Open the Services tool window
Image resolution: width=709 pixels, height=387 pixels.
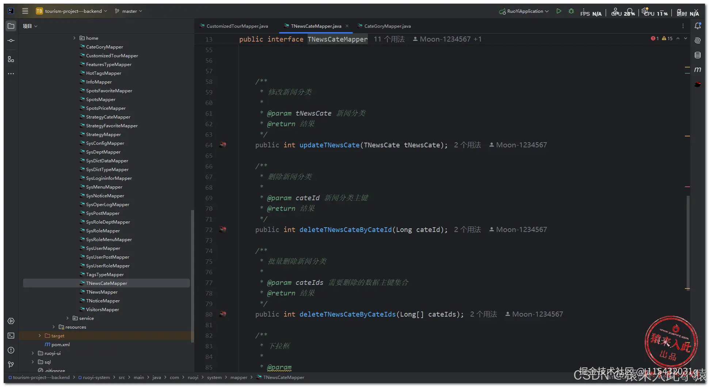[x=11, y=321]
